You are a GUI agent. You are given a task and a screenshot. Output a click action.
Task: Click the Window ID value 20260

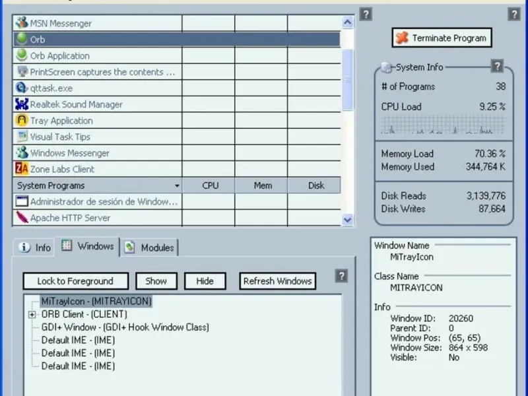(461, 318)
